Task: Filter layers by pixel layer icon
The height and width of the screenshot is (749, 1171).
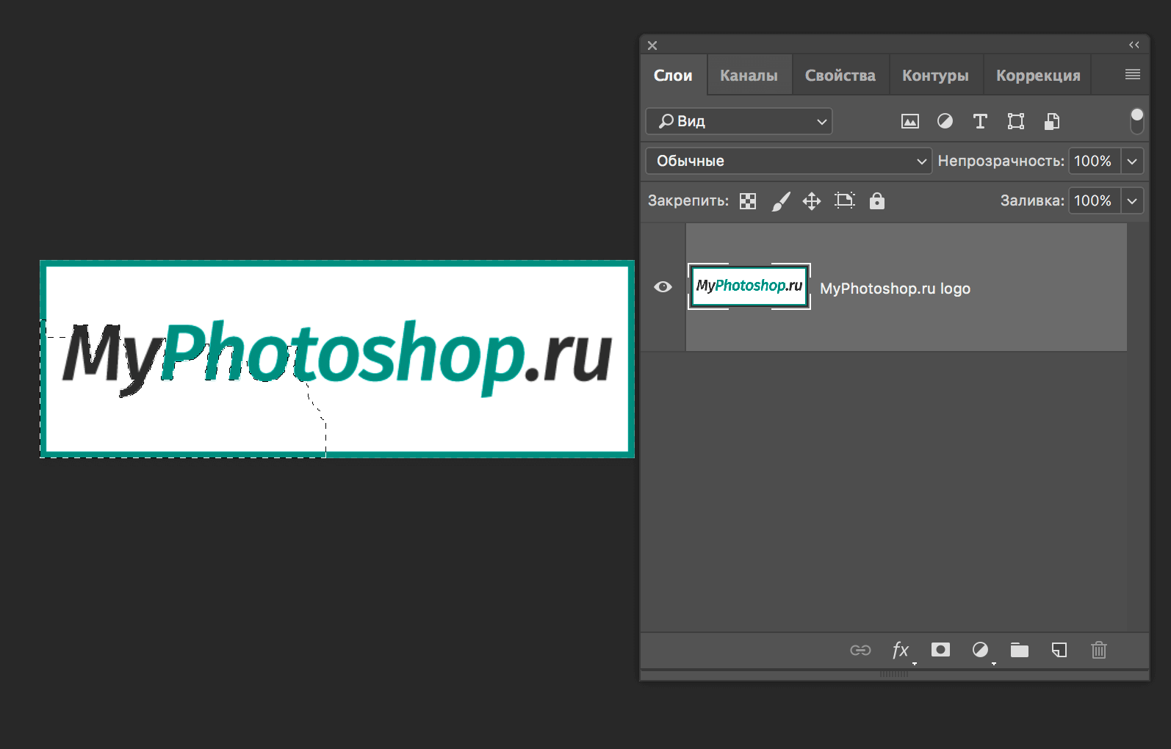Action: pos(909,122)
